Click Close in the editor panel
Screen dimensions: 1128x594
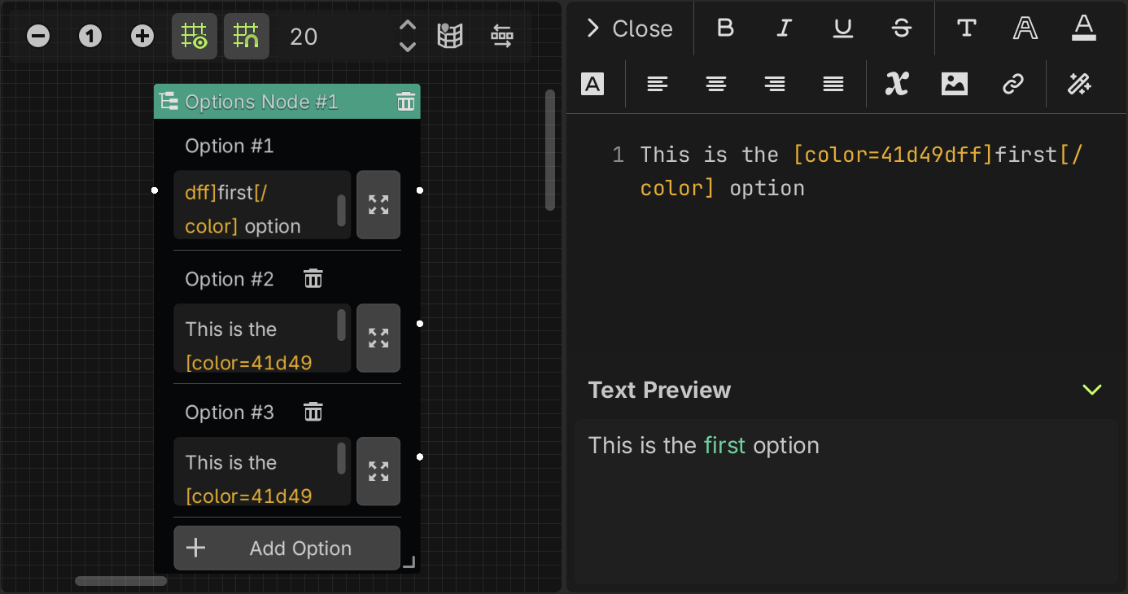pyautogui.click(x=642, y=28)
